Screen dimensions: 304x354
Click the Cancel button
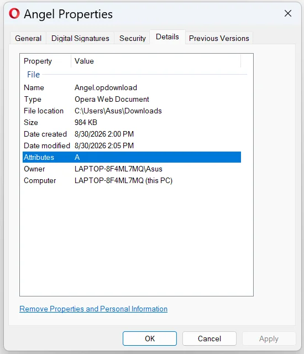tap(209, 339)
